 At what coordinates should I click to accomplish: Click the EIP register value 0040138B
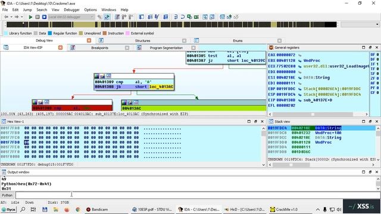click(286, 100)
